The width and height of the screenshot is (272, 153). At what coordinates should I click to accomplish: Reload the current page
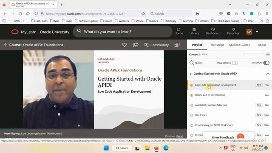[x=20, y=14]
